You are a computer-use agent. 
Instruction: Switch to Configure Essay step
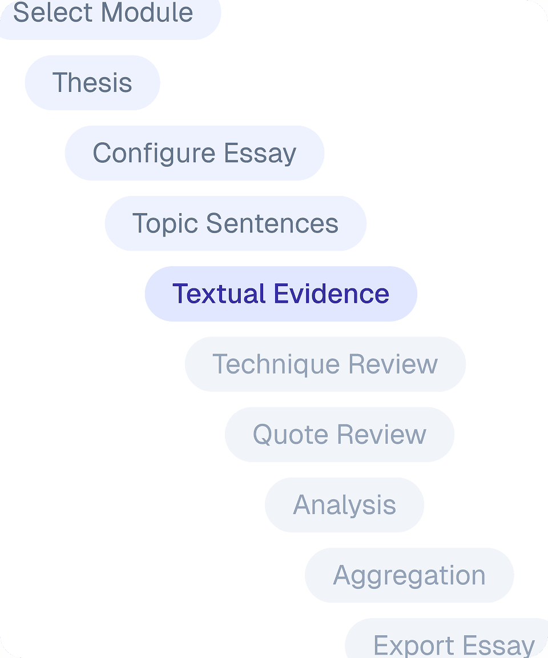[194, 153]
